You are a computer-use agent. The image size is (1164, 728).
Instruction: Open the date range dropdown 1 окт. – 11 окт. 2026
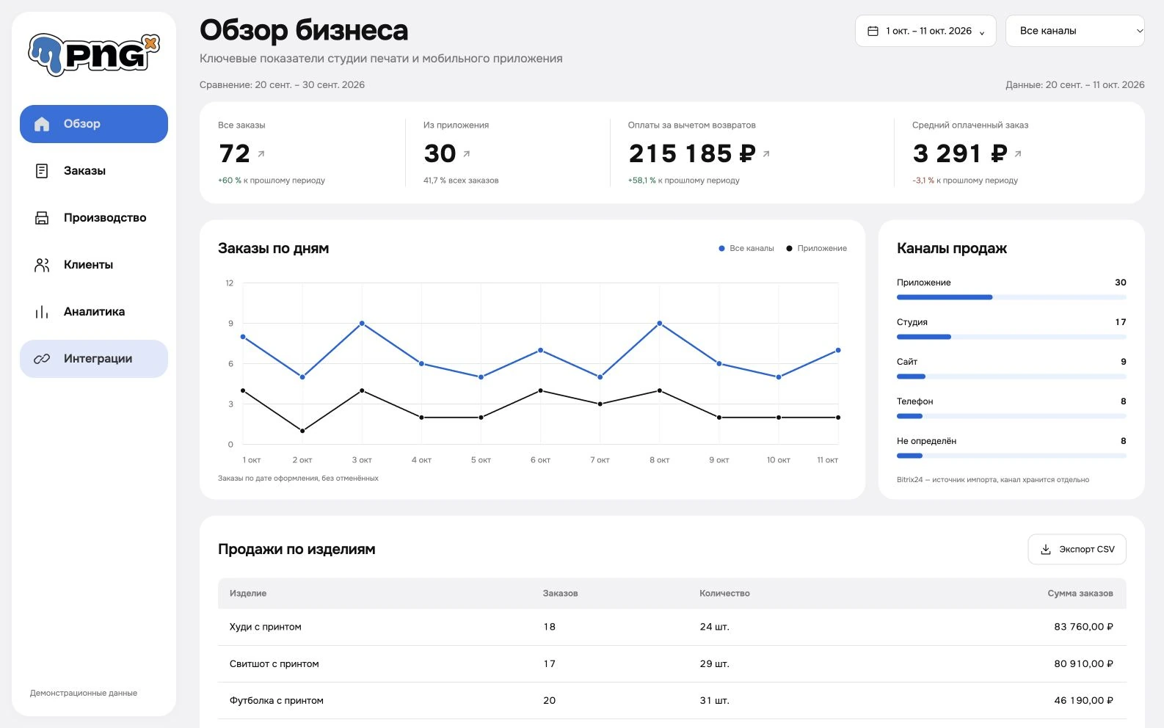click(x=925, y=31)
